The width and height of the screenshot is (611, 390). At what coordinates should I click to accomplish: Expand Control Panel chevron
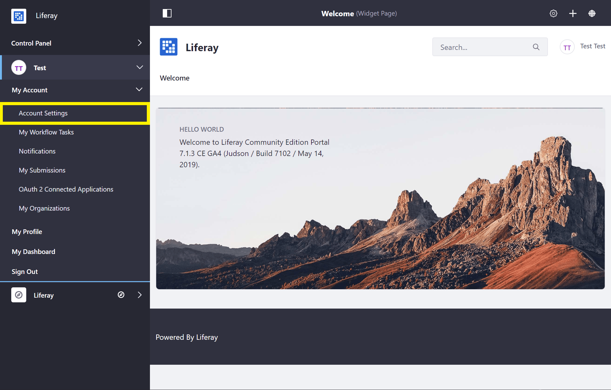[140, 43]
